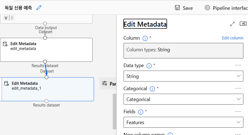Open the Fields Features dropdown
This screenshot has height=135, width=248.
click(x=183, y=122)
